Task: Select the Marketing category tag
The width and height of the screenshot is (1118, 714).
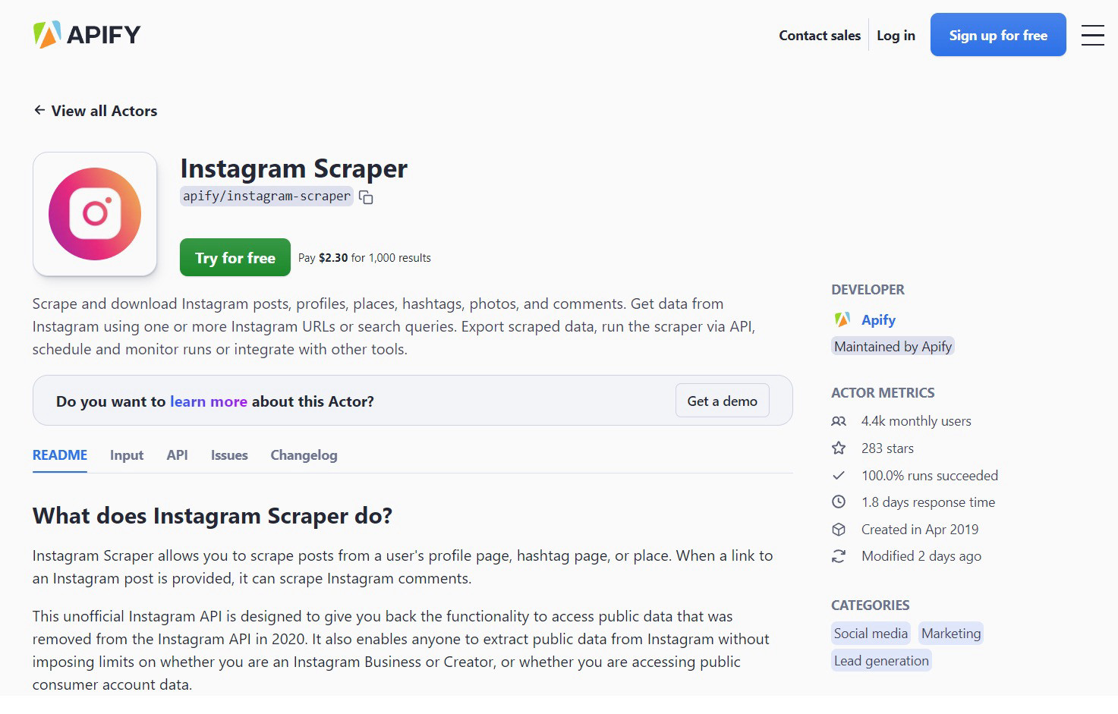Action: coord(951,634)
